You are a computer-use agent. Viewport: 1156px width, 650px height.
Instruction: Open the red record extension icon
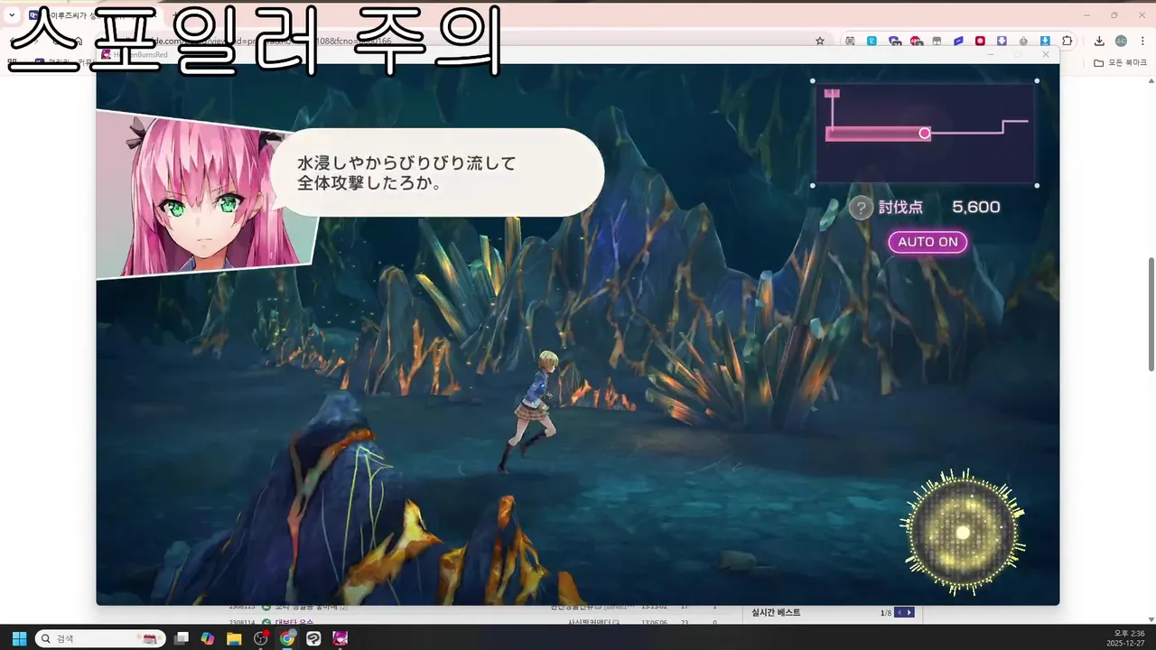[980, 41]
